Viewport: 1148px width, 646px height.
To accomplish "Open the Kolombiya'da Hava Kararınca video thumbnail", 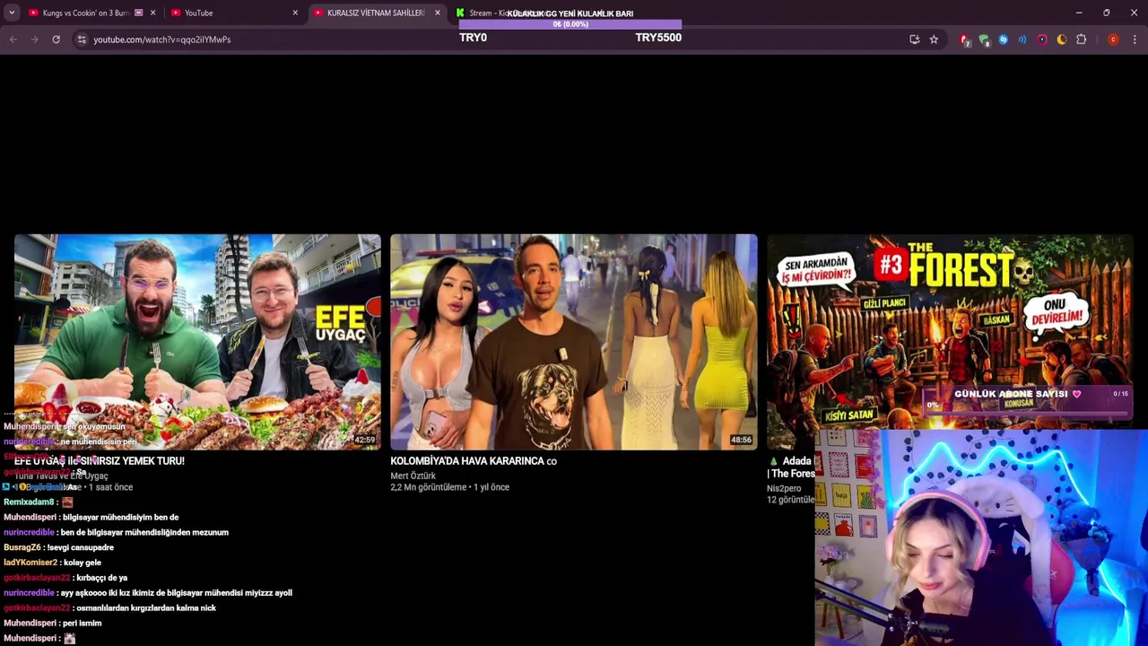I will click(574, 341).
